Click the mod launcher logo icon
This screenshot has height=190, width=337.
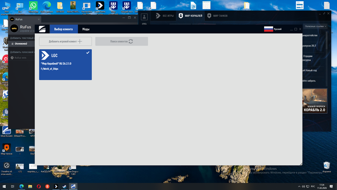click(x=43, y=29)
